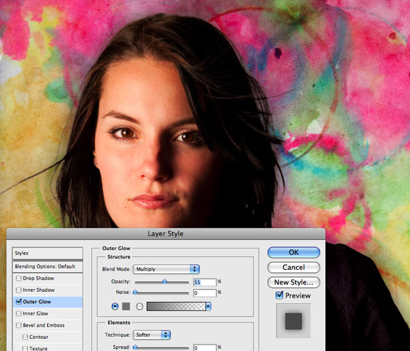Select the Outer Glow list label
The width and height of the screenshot is (410, 351).
[37, 302]
